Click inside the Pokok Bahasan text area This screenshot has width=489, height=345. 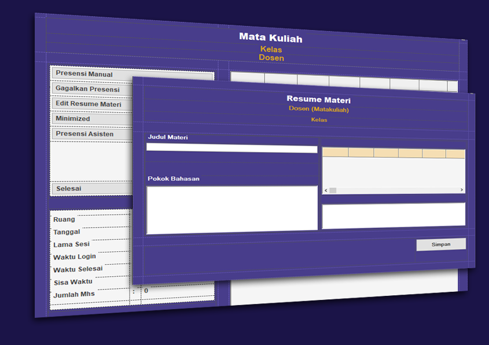pos(231,210)
